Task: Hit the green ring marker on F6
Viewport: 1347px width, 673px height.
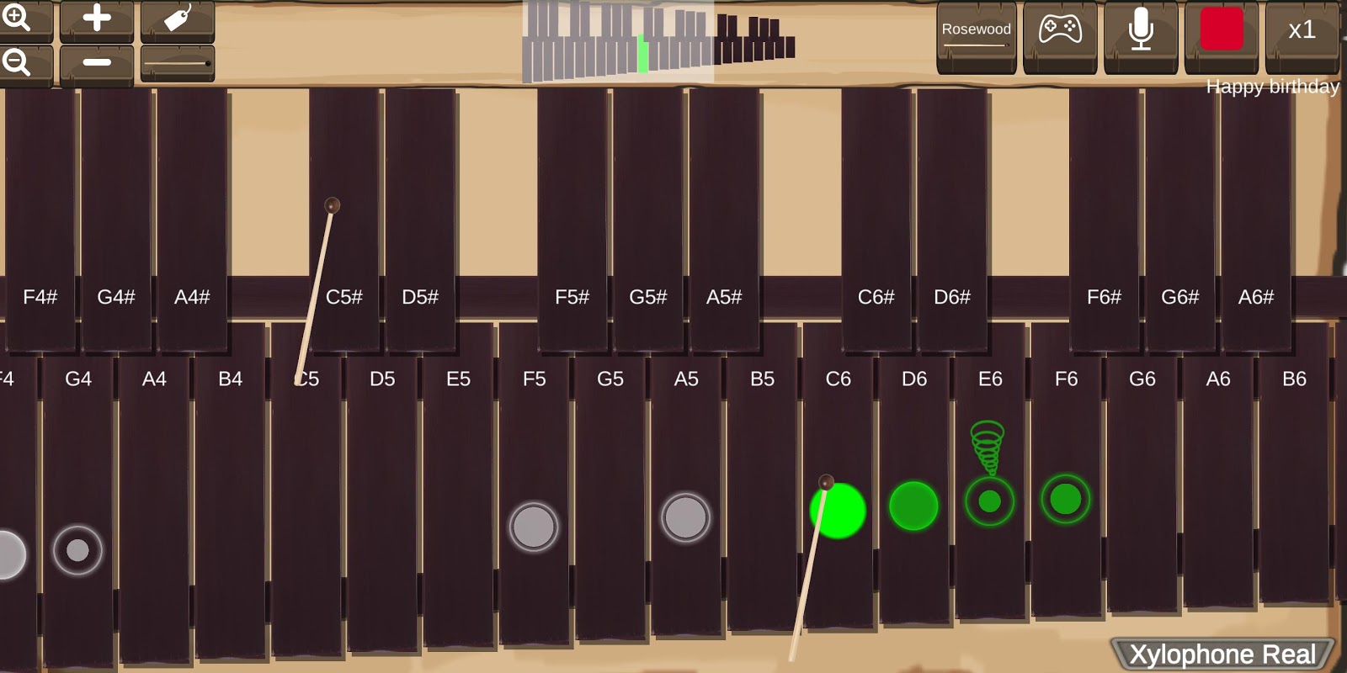Action: coord(1066,499)
